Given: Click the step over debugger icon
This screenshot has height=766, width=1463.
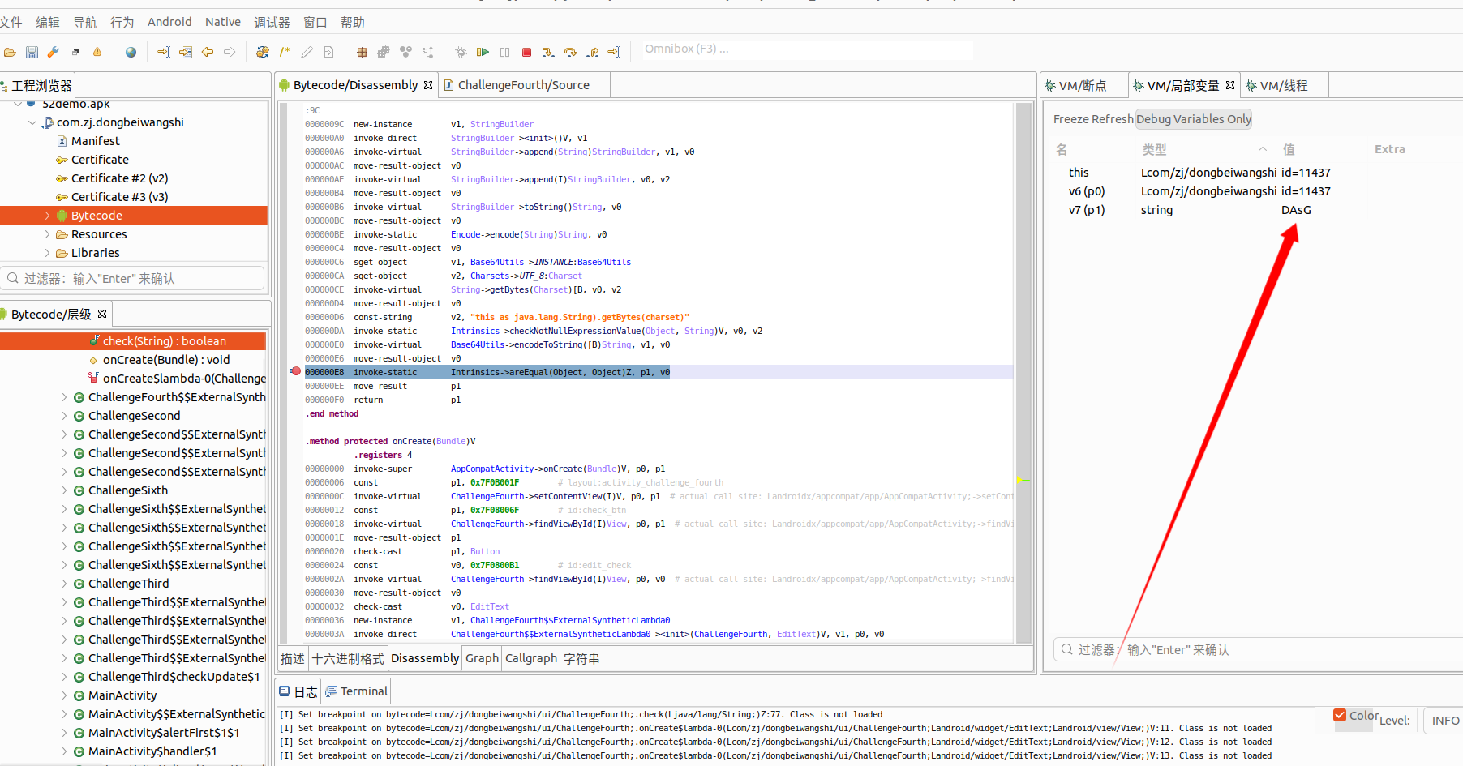Looking at the screenshot, I should [x=570, y=52].
